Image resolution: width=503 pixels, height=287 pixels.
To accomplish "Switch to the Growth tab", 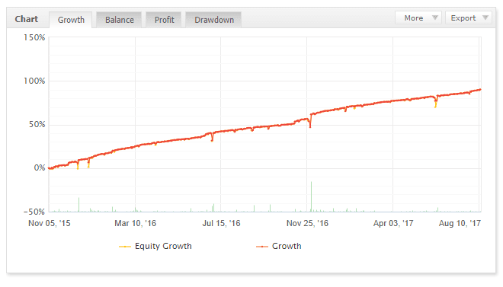I will pos(71,20).
